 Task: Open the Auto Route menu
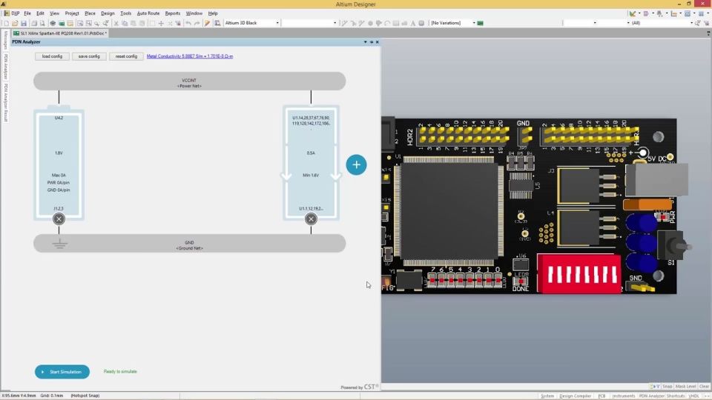tap(148, 13)
